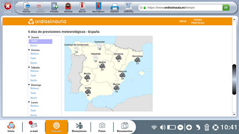Open e-mail with 2 unread messages
Image resolution: width=239 pixels, height=134 pixels.
34,127
